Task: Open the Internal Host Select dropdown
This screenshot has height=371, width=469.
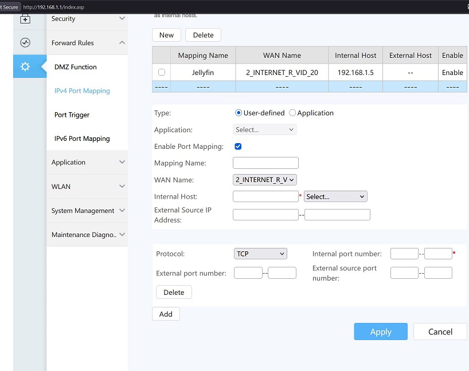Action: coord(335,196)
